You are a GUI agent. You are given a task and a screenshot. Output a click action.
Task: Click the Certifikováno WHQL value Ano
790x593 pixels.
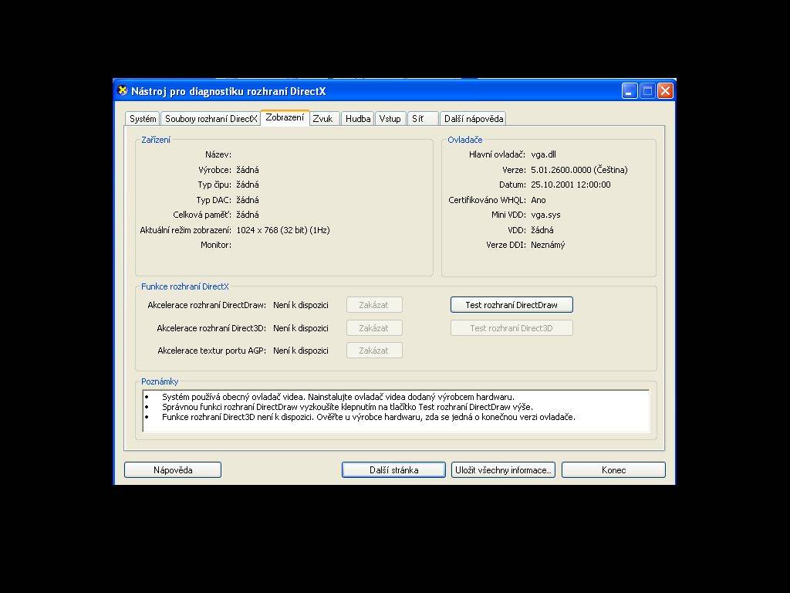538,200
